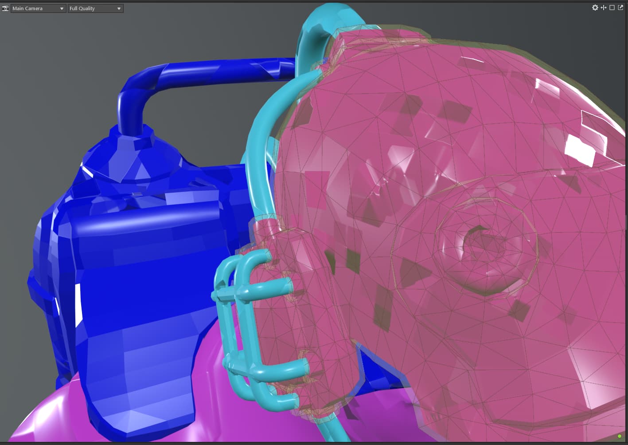Click the split viewport icon
Image resolution: width=628 pixels, height=445 pixels.
[x=603, y=8]
